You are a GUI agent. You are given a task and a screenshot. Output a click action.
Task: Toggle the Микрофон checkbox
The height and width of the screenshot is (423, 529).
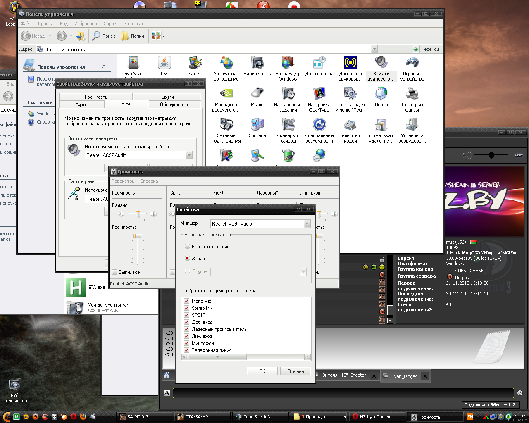[x=186, y=343]
